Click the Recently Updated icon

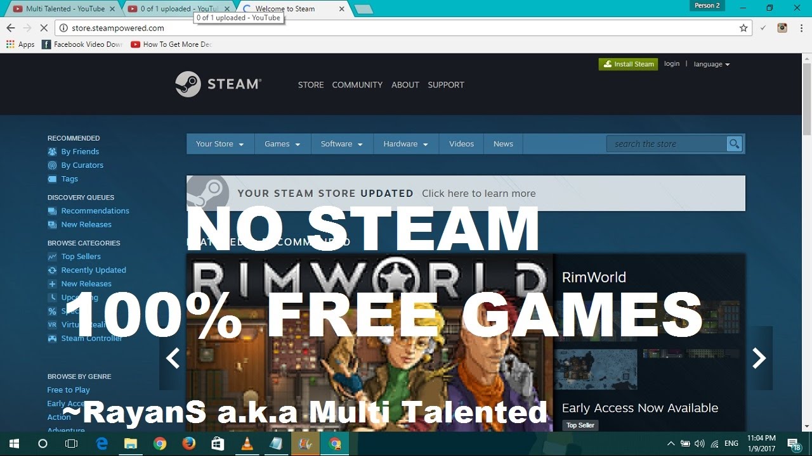(x=52, y=270)
